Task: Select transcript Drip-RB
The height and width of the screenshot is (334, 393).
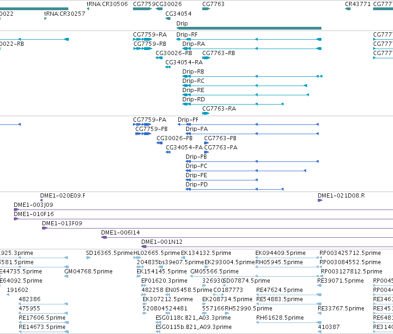Action: [x=253, y=76]
